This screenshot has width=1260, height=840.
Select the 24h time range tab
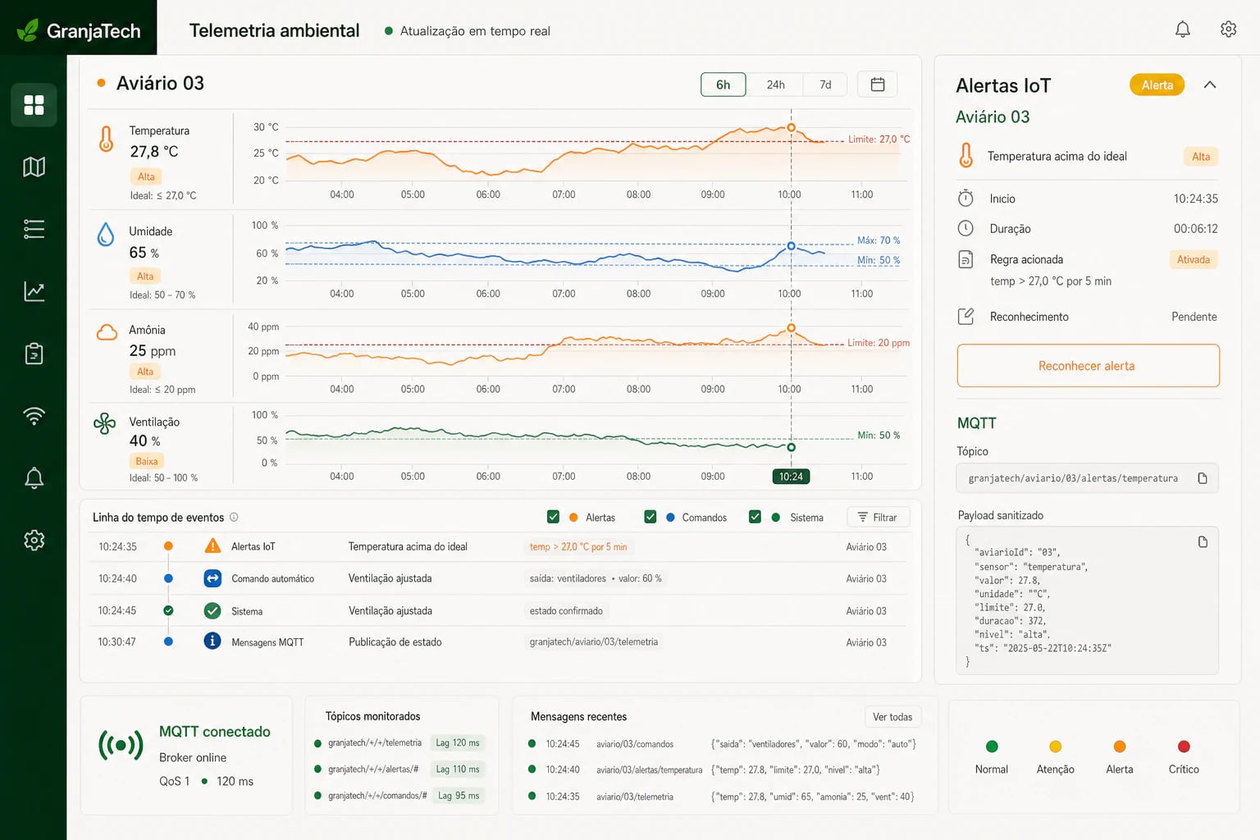[x=775, y=84]
